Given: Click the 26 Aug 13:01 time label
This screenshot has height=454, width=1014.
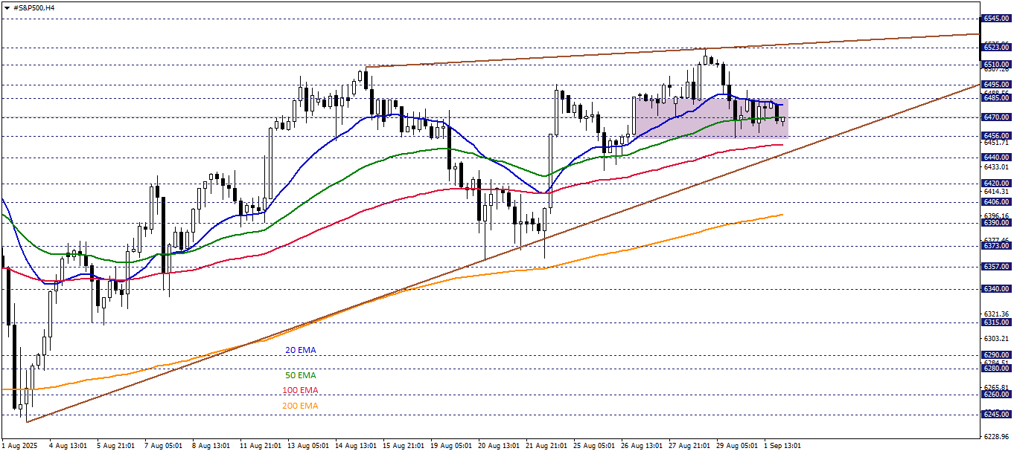Looking at the screenshot, I should click(641, 446).
